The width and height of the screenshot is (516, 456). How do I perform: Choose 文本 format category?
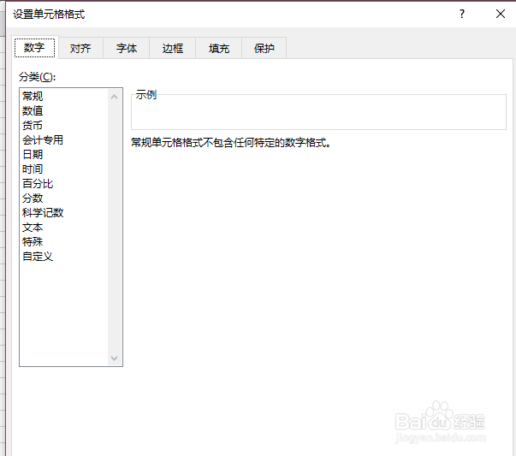pyautogui.click(x=33, y=227)
